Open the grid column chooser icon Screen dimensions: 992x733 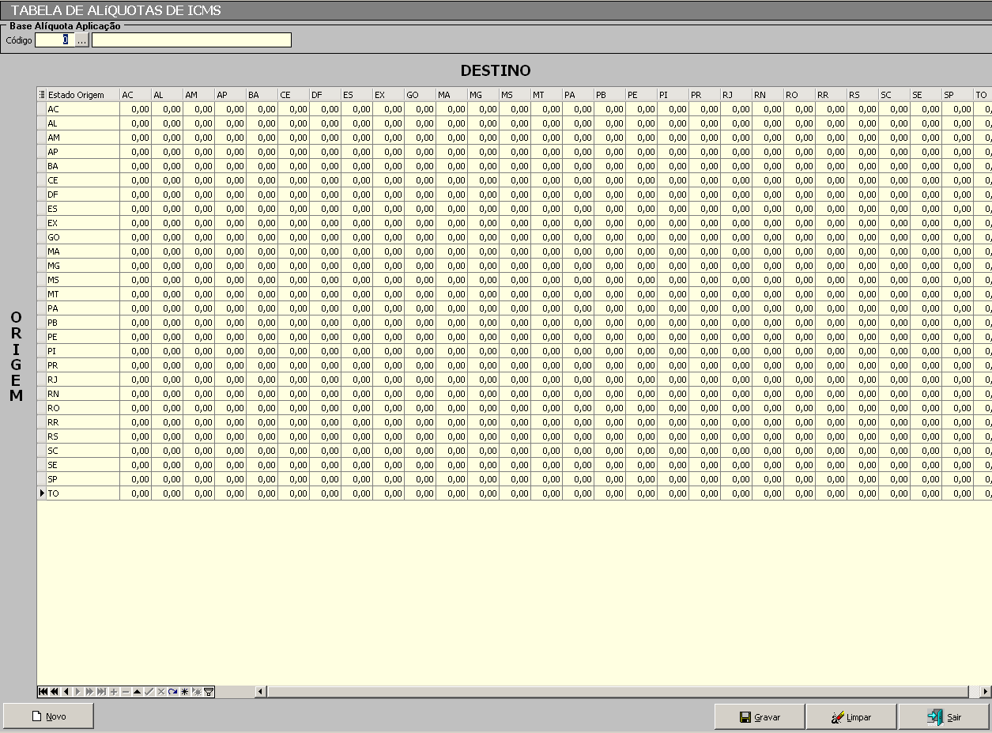tap(42, 95)
